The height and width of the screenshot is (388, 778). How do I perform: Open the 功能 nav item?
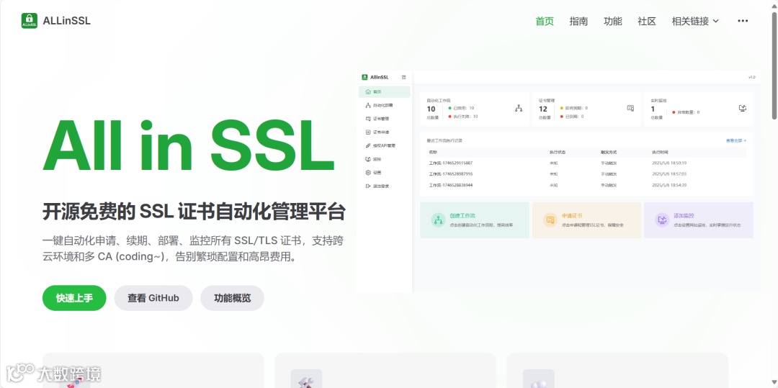[x=613, y=22]
